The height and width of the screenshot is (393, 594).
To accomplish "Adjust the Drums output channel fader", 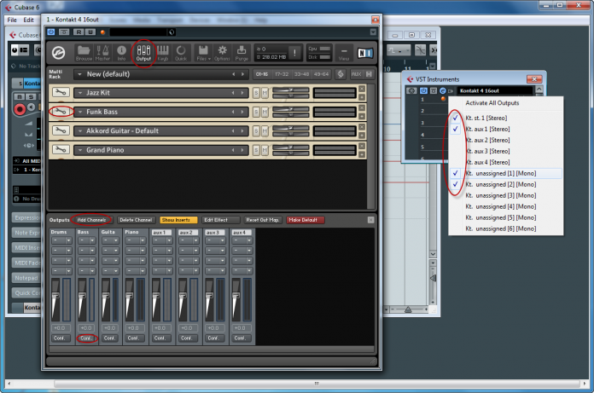I will (55, 295).
